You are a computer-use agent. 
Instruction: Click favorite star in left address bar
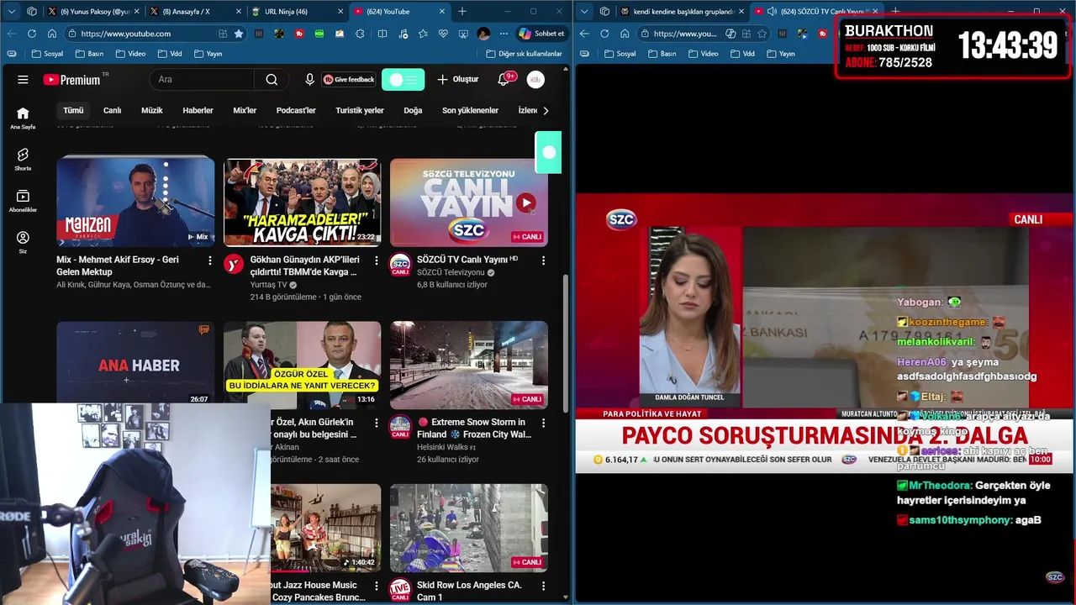239,34
